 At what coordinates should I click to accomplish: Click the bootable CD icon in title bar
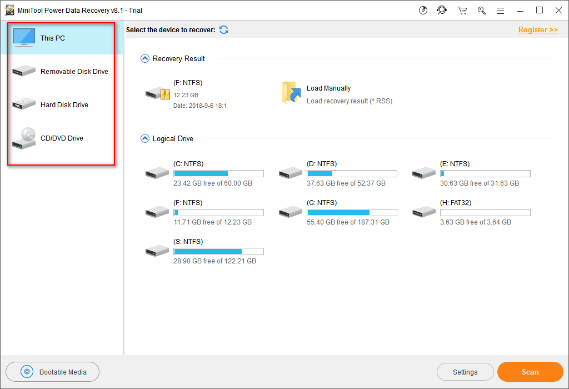[423, 11]
